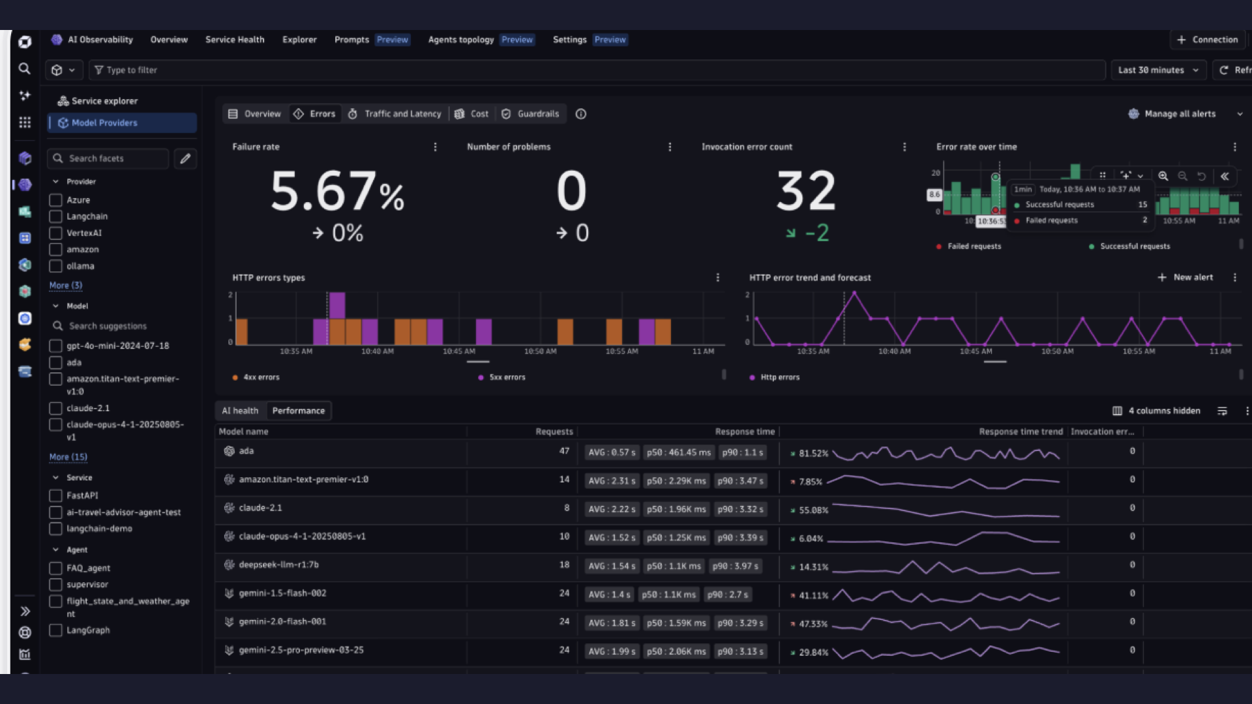The height and width of the screenshot is (704, 1252).
Task: Click the pencil edit facets icon
Action: [x=185, y=158]
